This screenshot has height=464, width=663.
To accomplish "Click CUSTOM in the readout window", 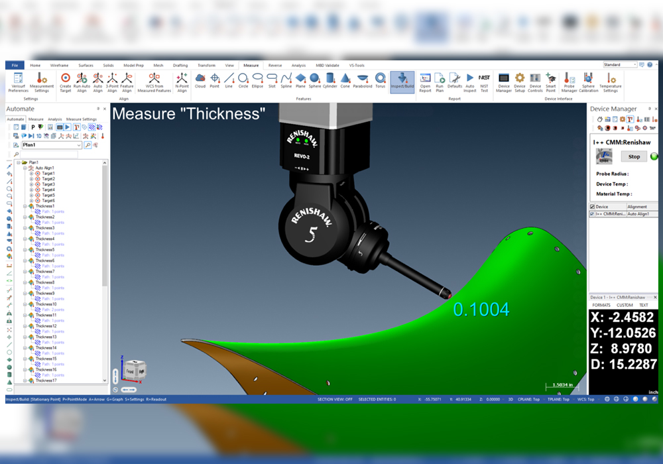I will point(625,305).
